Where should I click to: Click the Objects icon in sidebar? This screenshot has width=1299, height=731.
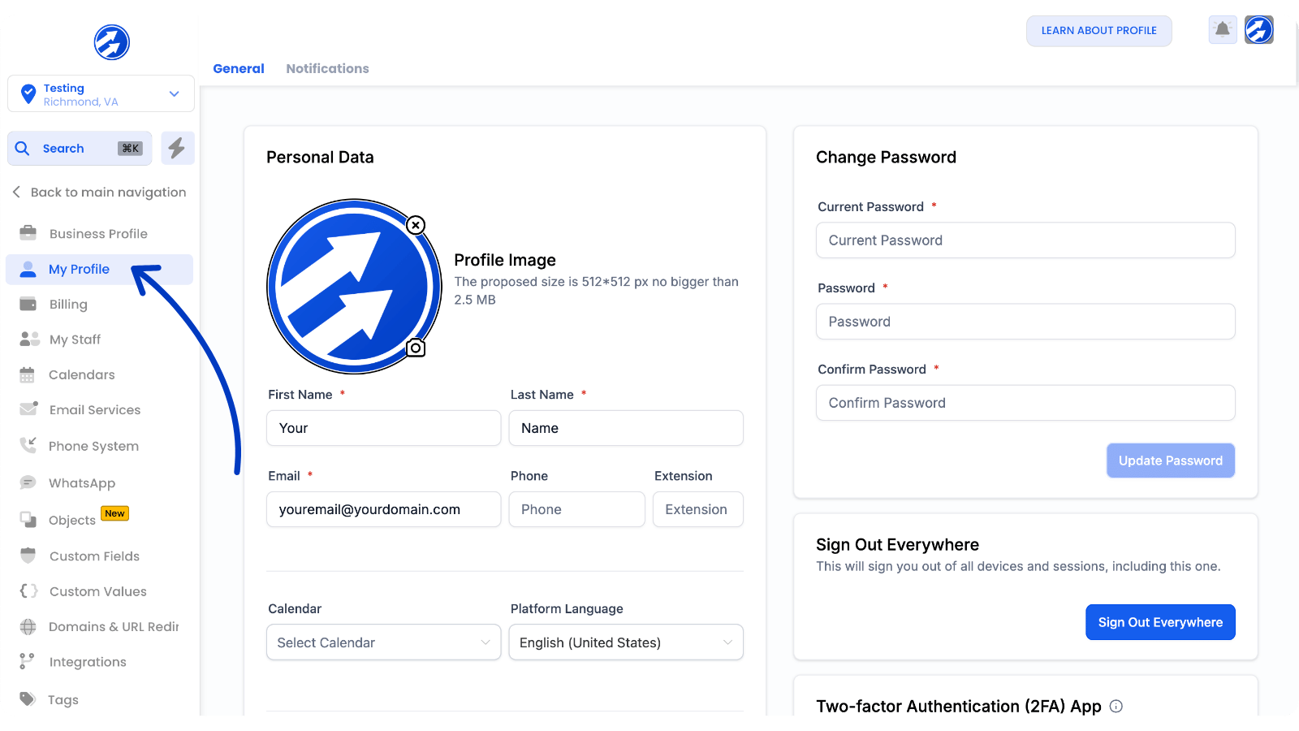[x=28, y=520]
